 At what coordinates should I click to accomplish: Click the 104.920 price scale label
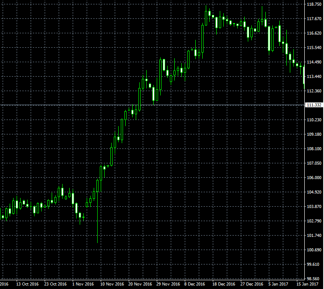click(x=314, y=192)
